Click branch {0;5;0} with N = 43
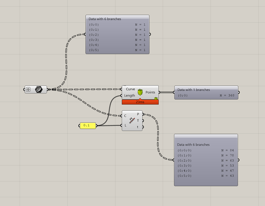265x206 pixels. pyautogui.click(x=206, y=176)
